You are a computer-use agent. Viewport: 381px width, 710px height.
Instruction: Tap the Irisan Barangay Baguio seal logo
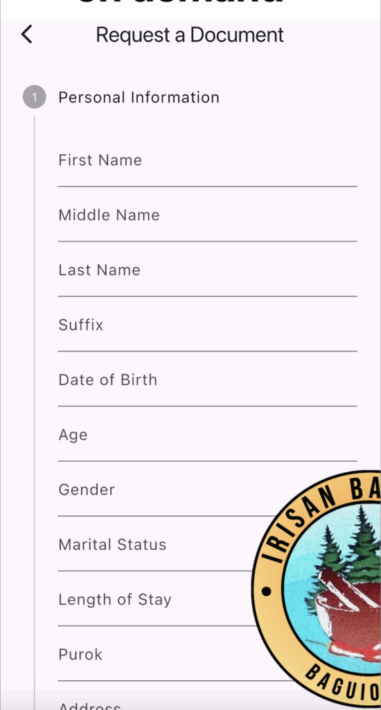317,589
